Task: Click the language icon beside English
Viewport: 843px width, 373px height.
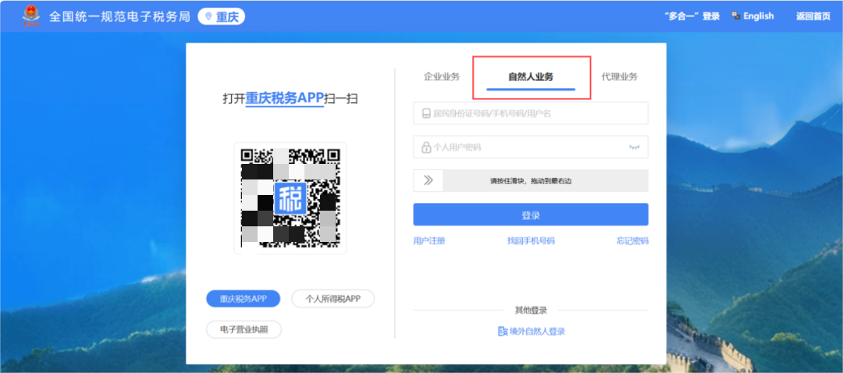Action: click(736, 16)
